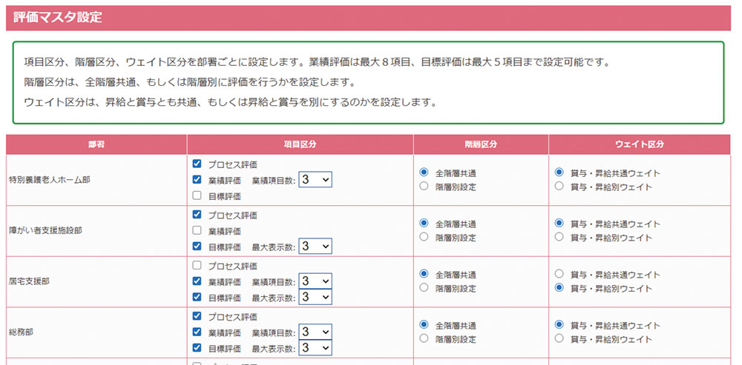Select 階層別設定 for 障がい者支援施設部
Viewport: 742px width, 365px height.
tap(424, 238)
